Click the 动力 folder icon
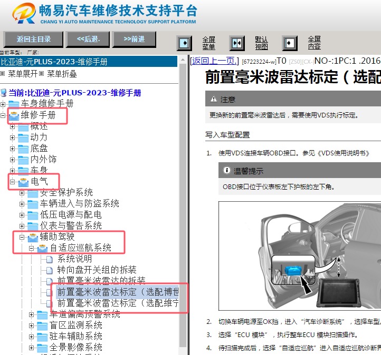 click(x=23, y=138)
